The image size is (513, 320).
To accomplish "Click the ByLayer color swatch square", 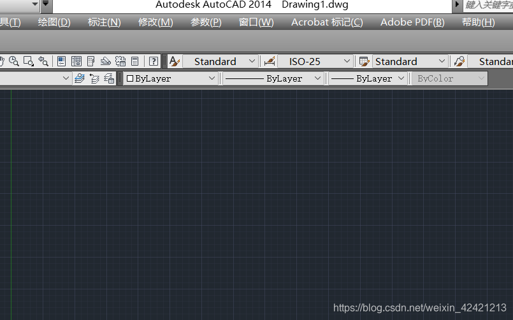I will tap(130, 78).
